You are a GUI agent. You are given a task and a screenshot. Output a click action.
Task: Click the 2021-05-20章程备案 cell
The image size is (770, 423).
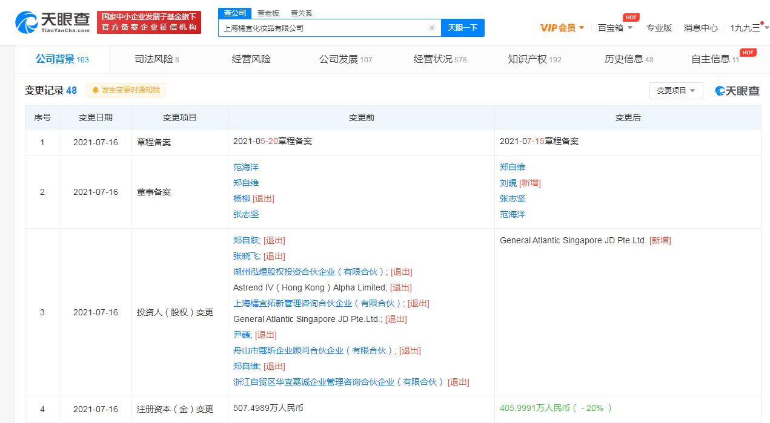[273, 141]
